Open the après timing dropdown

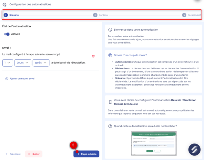coord(41,62)
